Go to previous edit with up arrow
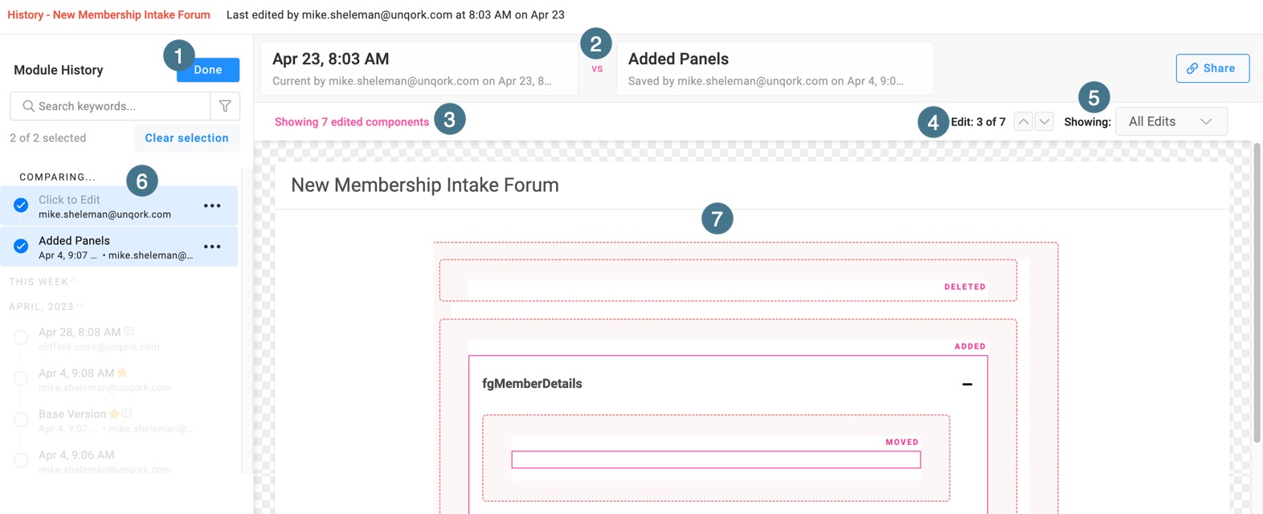Image resolution: width=1263 pixels, height=514 pixels. [x=1024, y=122]
